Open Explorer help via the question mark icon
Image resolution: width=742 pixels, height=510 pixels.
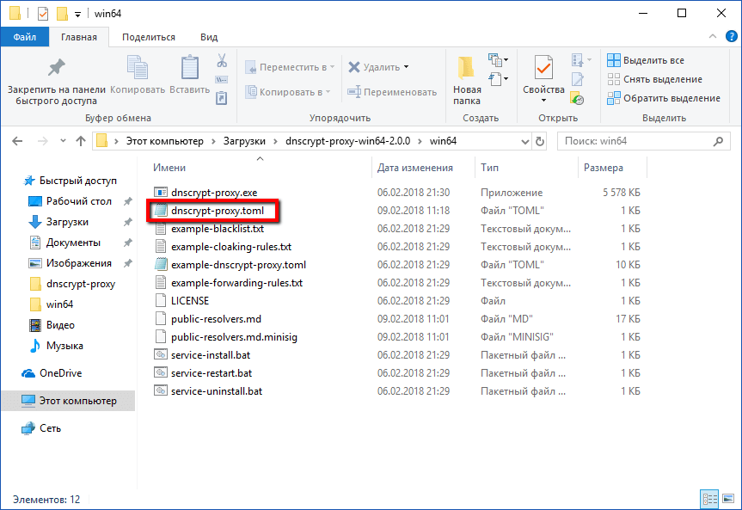[730, 37]
